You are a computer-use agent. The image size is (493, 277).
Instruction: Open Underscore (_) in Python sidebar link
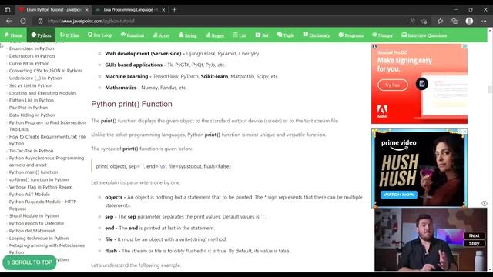coord(35,78)
